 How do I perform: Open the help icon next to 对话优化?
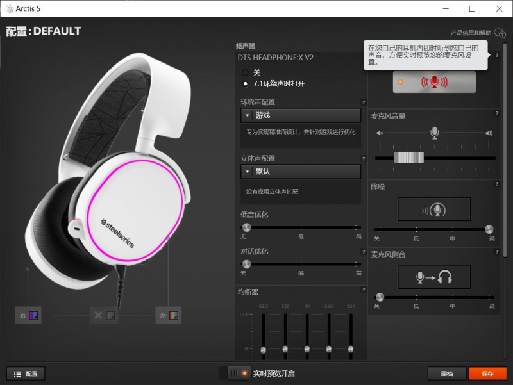[364, 251]
